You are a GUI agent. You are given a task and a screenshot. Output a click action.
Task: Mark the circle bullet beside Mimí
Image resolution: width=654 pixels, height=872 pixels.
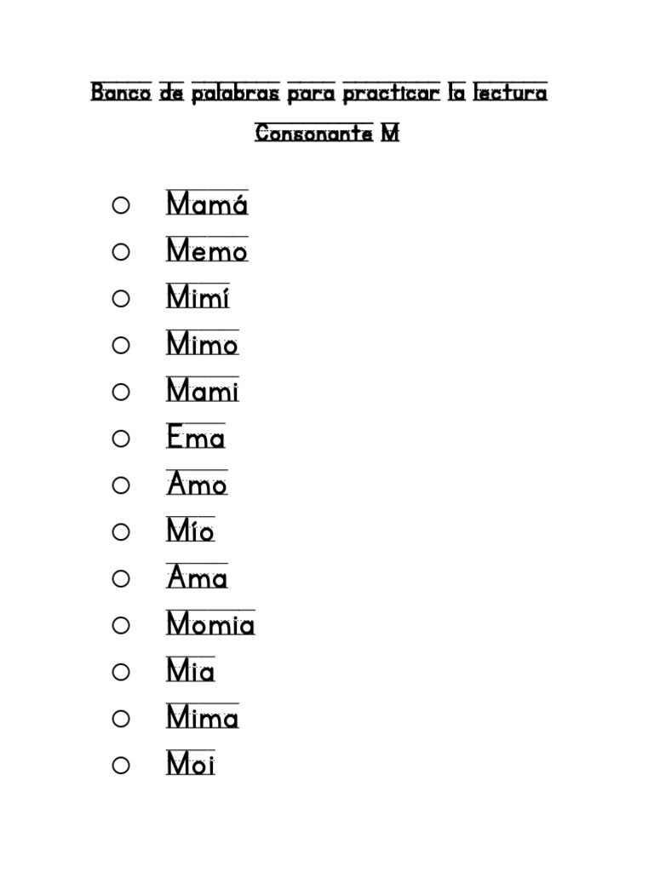tap(121, 299)
